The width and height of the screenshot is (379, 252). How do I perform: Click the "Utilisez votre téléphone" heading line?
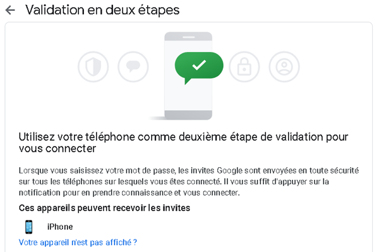(x=183, y=137)
